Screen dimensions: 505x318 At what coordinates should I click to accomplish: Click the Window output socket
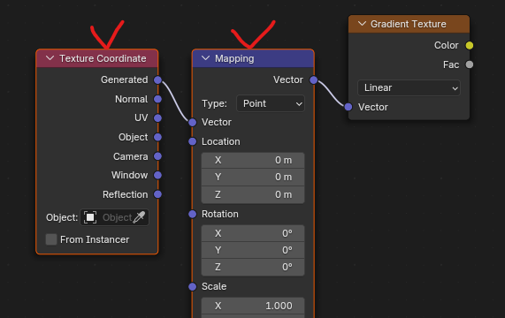click(x=157, y=175)
